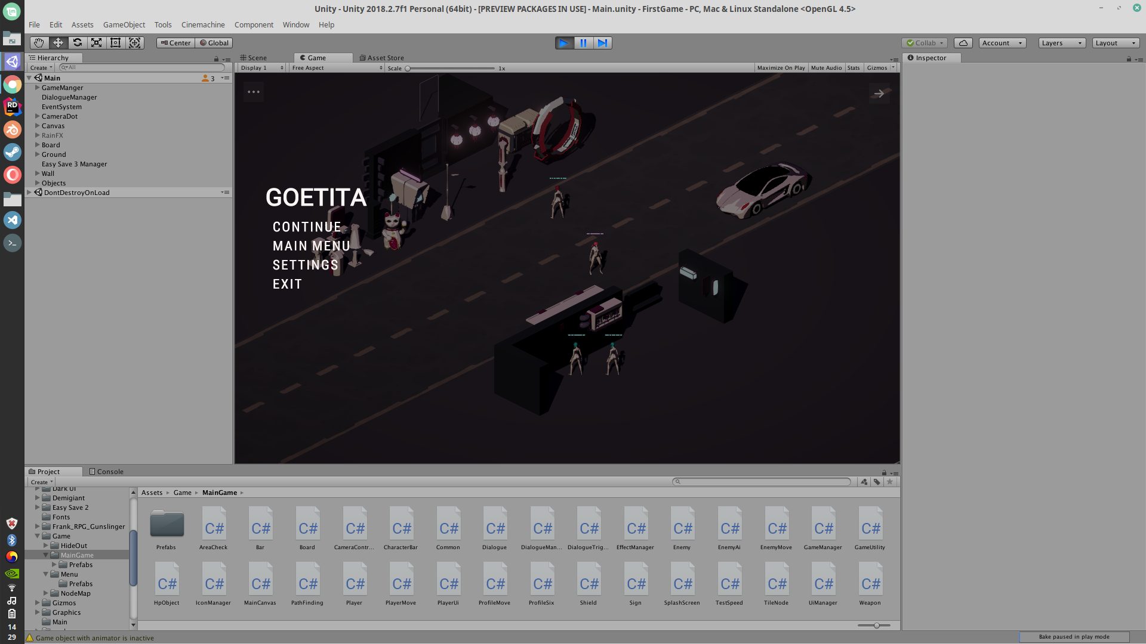This screenshot has height=644, width=1146.
Task: Select the GameManager C# script
Action: point(823,528)
